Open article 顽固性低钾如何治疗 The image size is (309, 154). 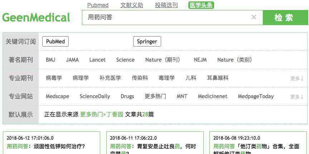[46, 146]
